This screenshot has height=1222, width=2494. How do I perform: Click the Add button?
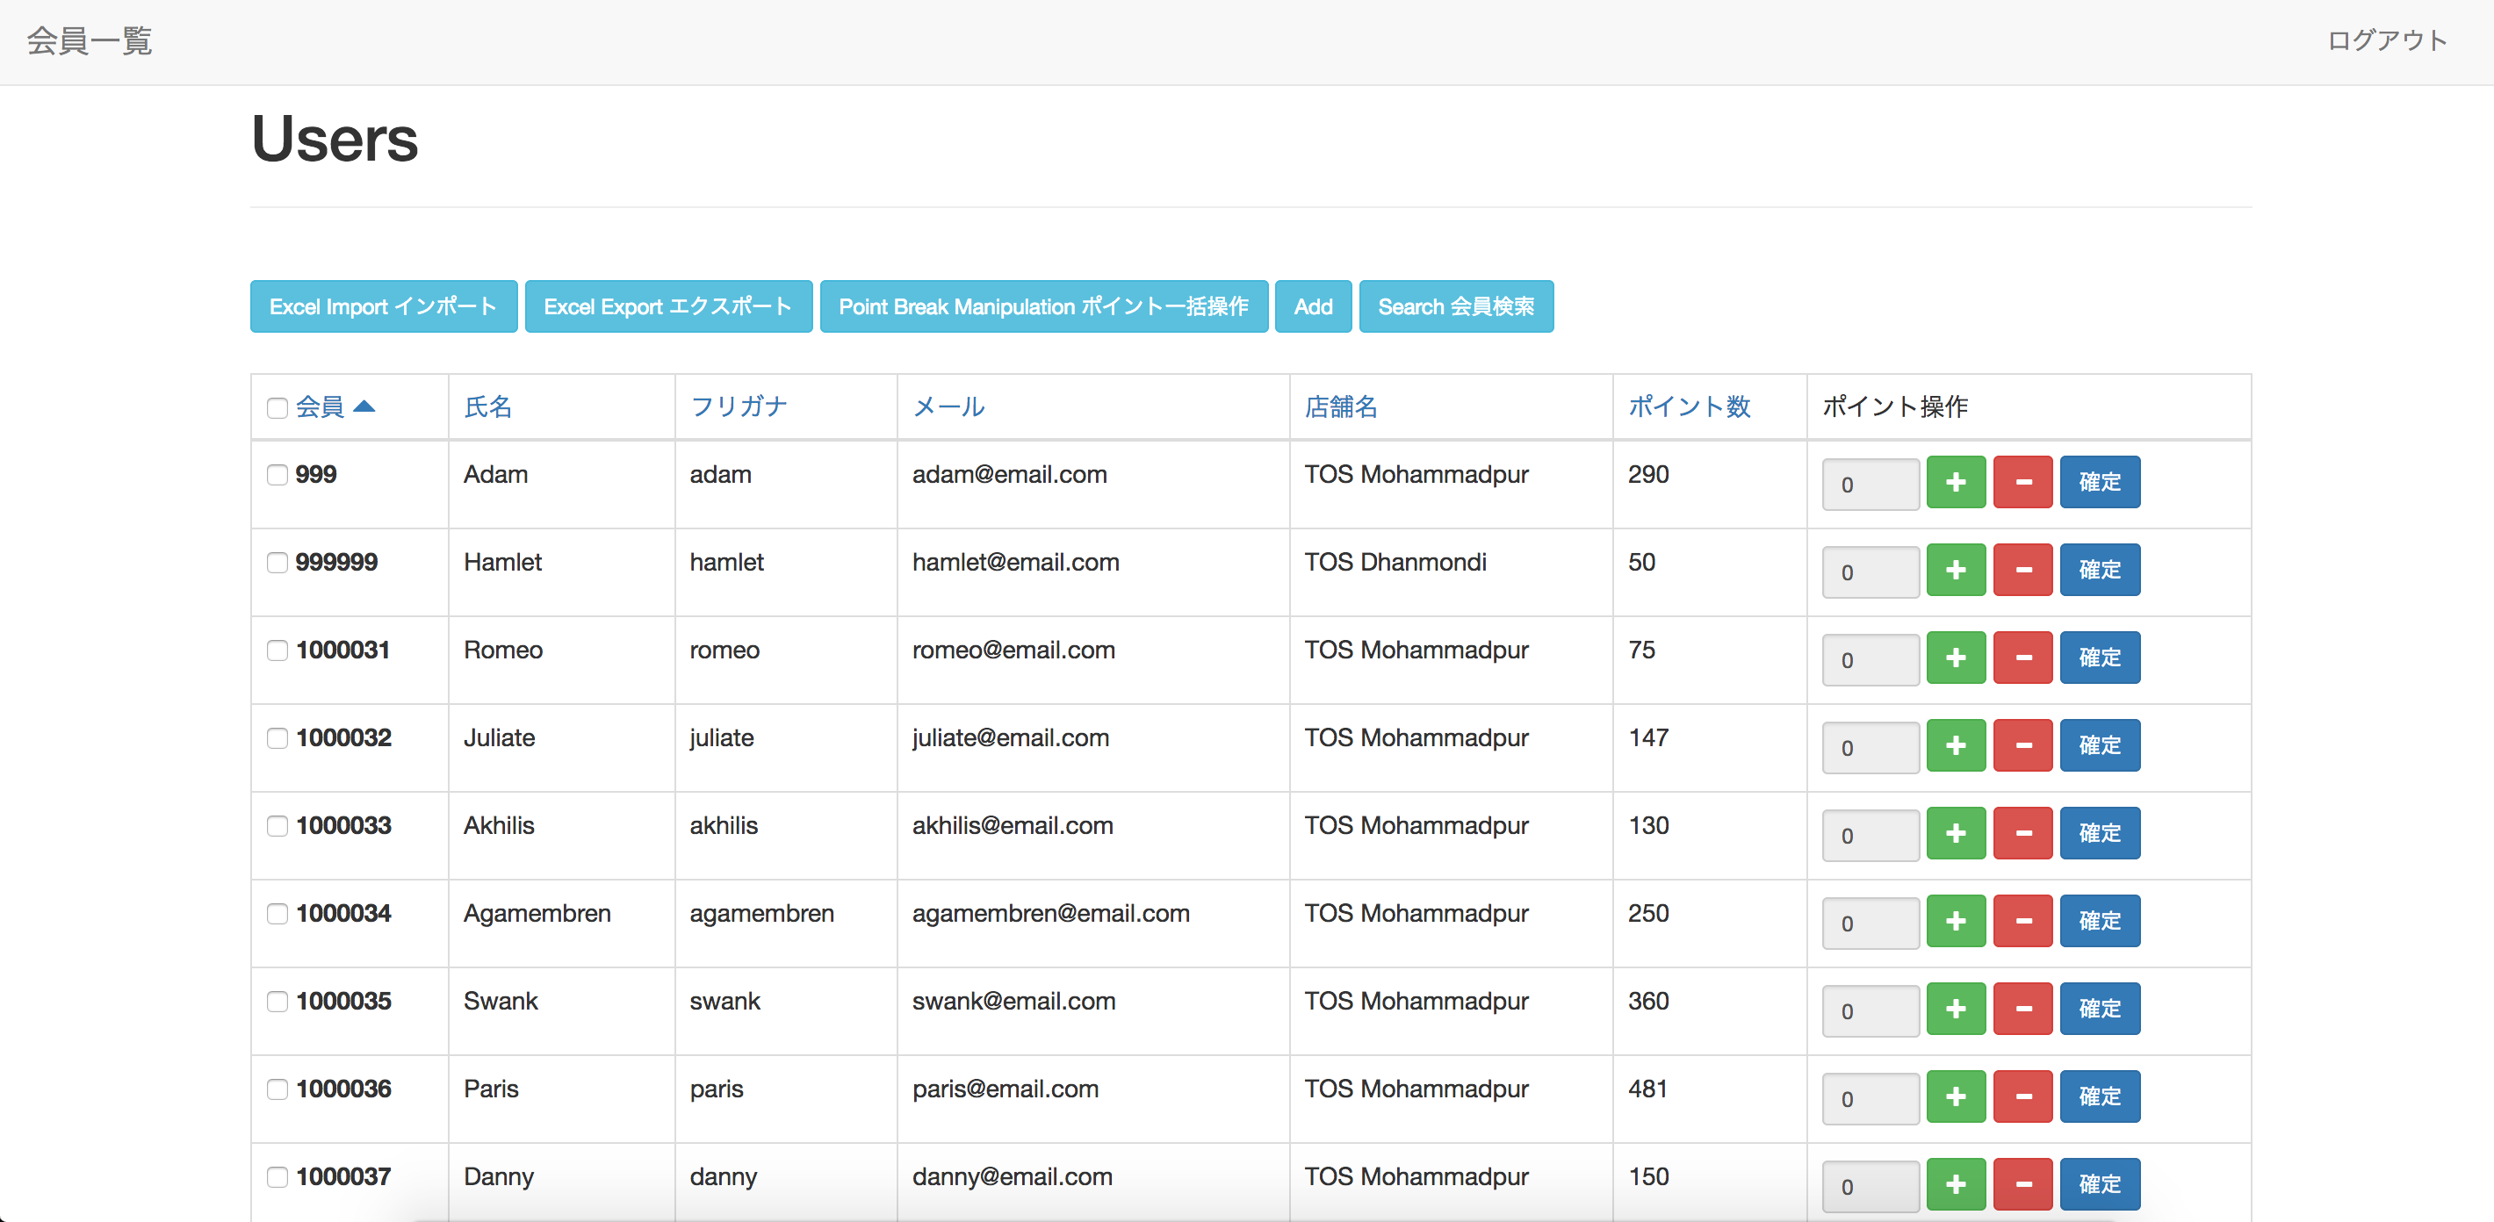click(1313, 306)
